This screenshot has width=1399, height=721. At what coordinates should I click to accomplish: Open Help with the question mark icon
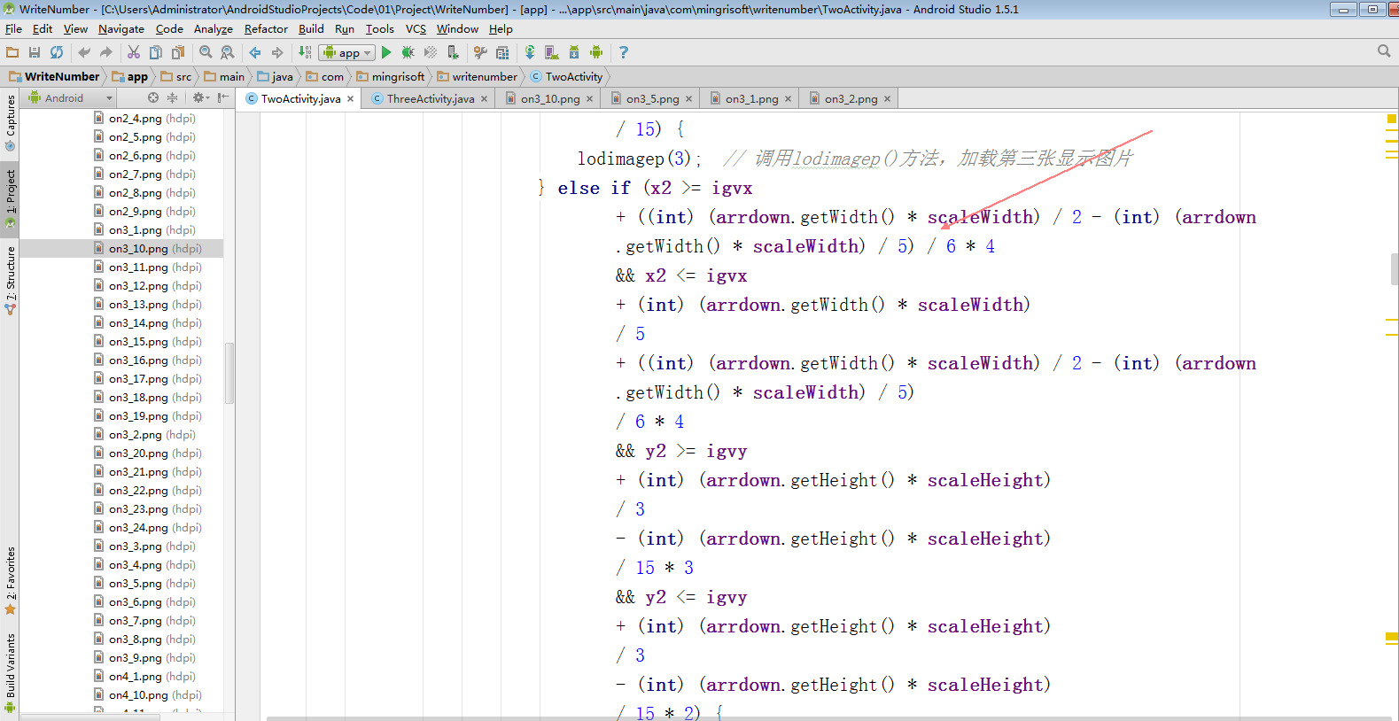624,52
